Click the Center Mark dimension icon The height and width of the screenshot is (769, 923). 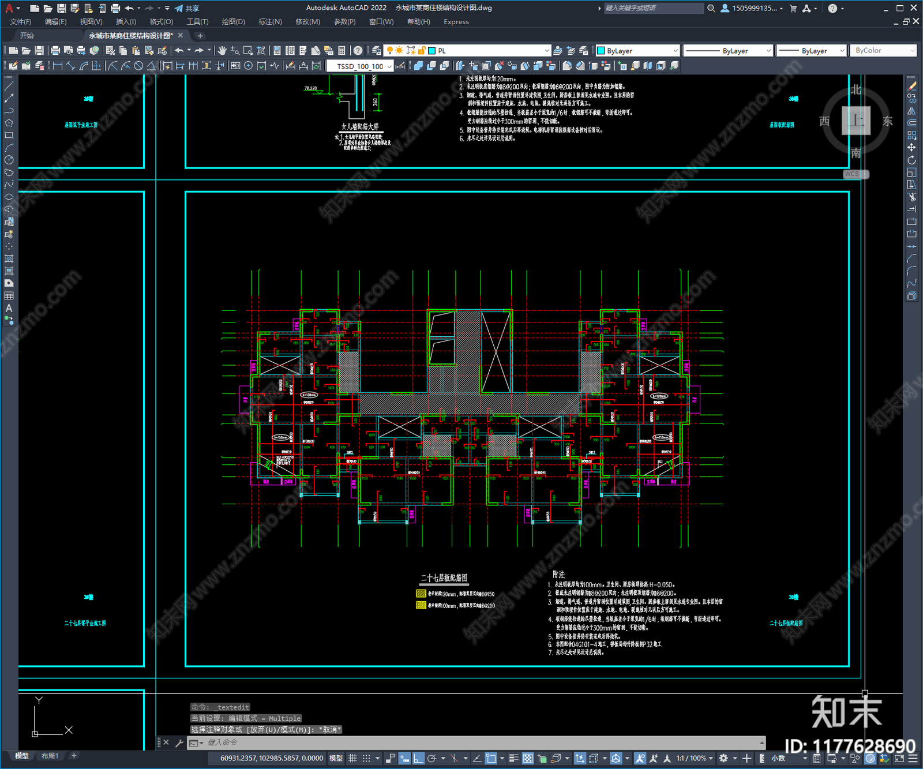248,66
